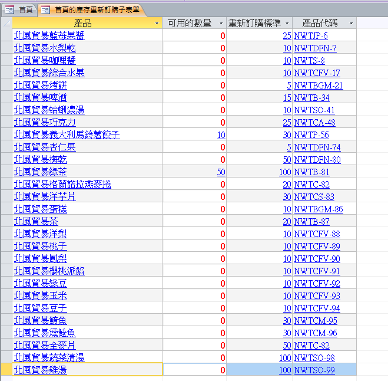Click product code NWTBGM-21

click(319, 86)
